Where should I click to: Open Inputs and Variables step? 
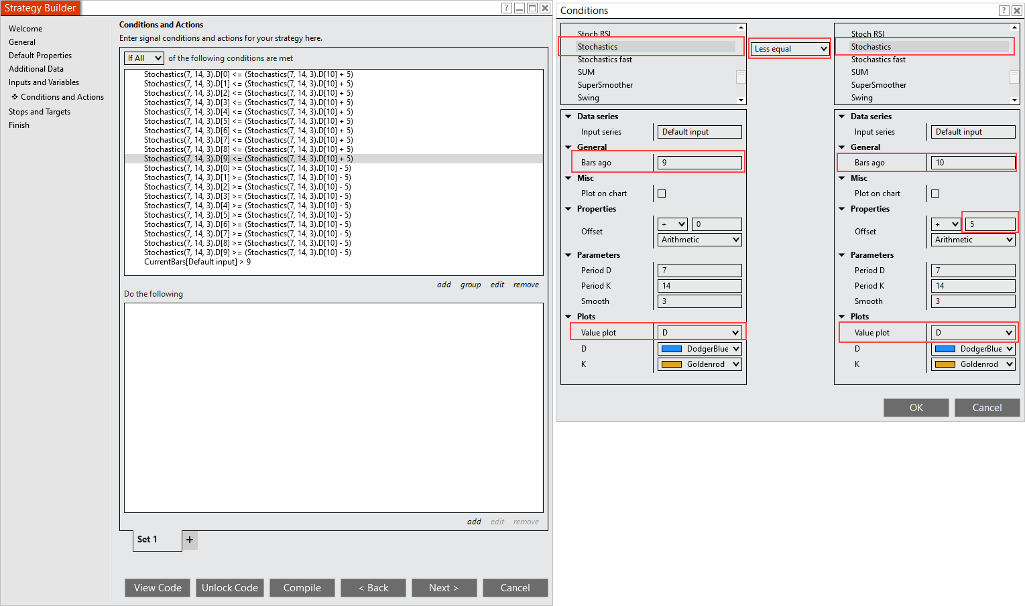click(x=44, y=82)
